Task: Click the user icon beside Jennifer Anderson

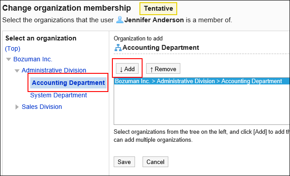Action: pos(119,20)
